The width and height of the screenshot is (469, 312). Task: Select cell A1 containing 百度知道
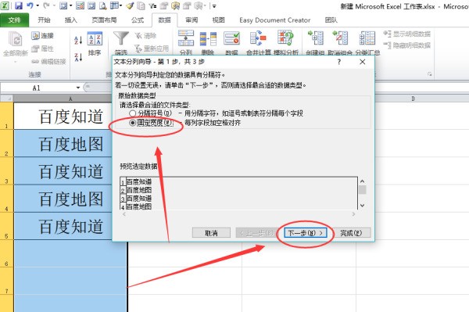(x=63, y=116)
